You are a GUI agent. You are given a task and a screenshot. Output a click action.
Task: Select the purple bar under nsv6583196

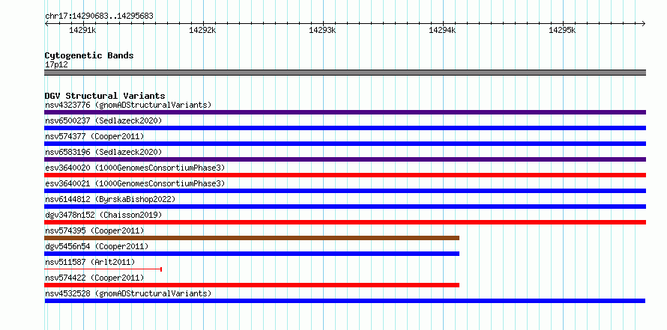click(345, 159)
